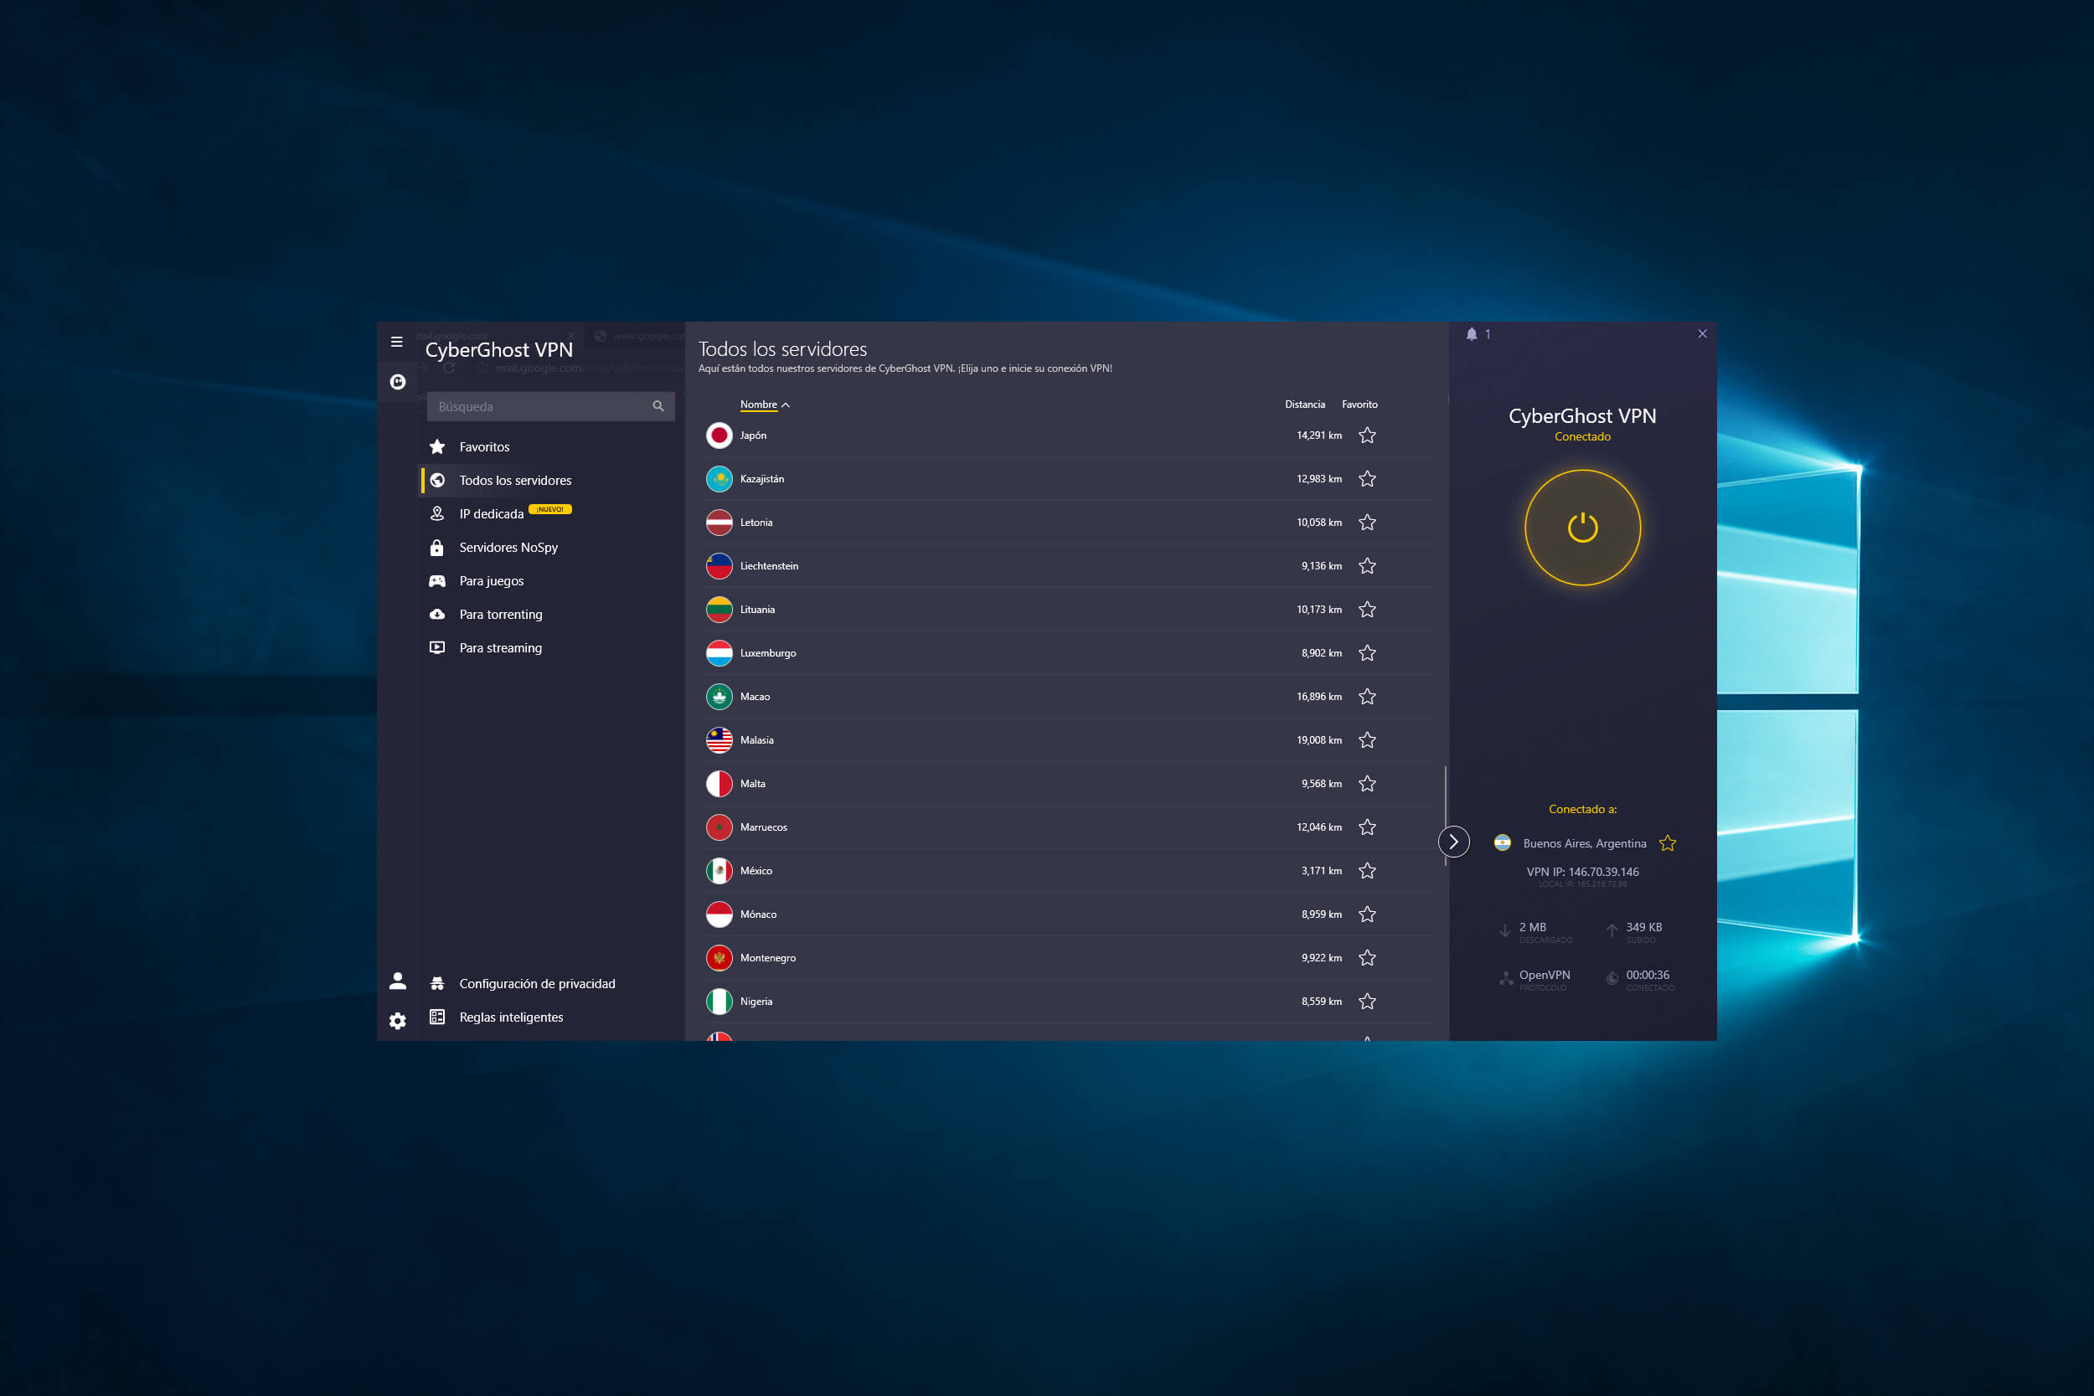Toggle favorite for Buenos Aires, Argentina
Screen dimensions: 2094x1396
1668,844
